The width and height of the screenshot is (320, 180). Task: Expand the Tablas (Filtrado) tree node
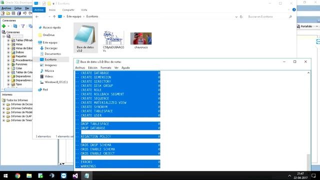coord(8,40)
